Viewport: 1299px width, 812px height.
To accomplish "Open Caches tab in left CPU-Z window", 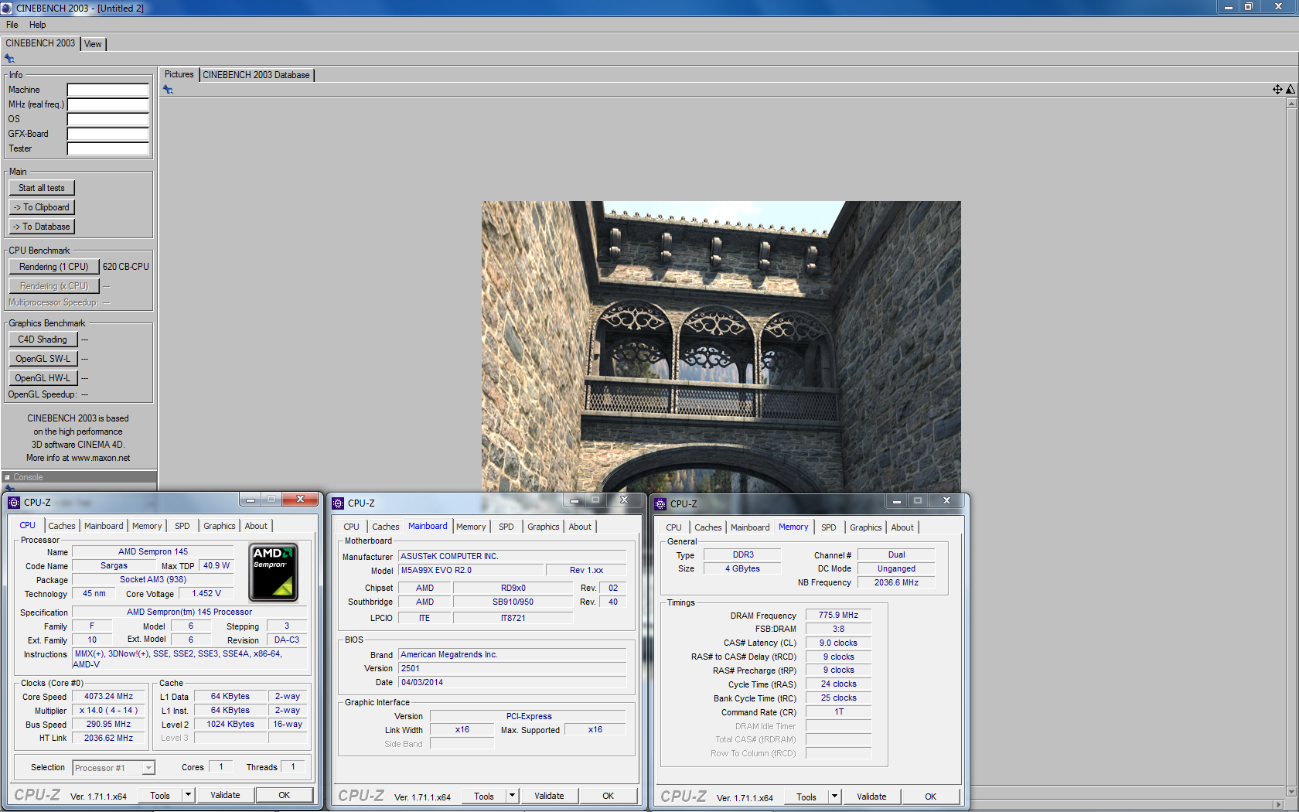I will click(x=62, y=526).
